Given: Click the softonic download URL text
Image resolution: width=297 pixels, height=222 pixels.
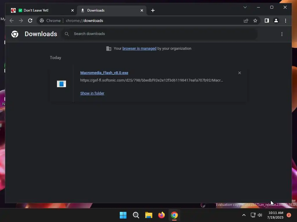Looking at the screenshot, I should [151, 80].
